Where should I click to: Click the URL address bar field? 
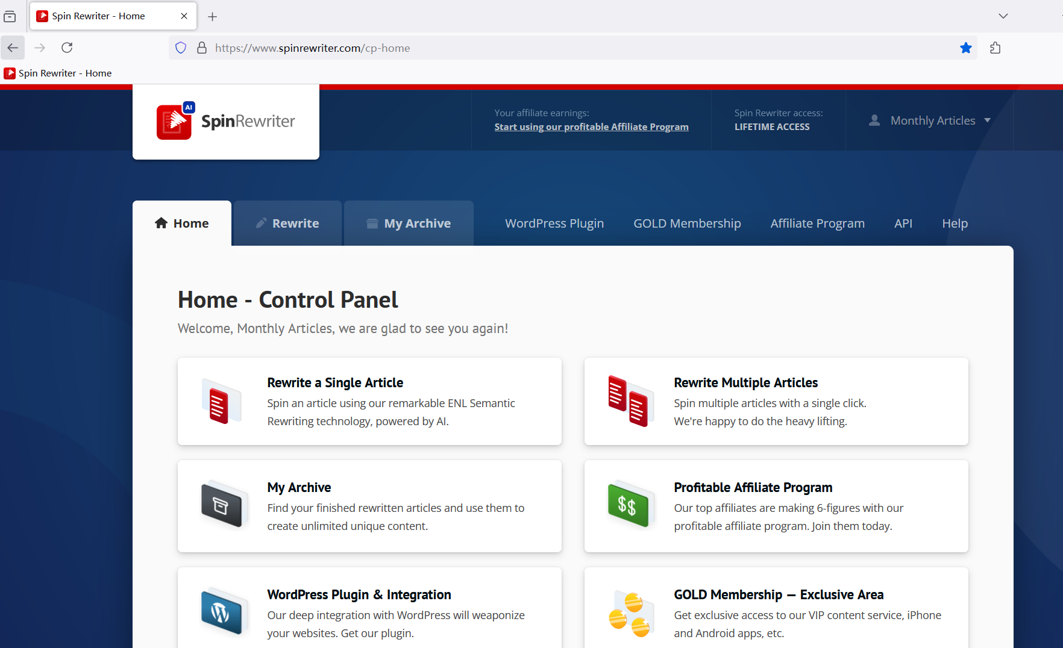tap(542, 48)
